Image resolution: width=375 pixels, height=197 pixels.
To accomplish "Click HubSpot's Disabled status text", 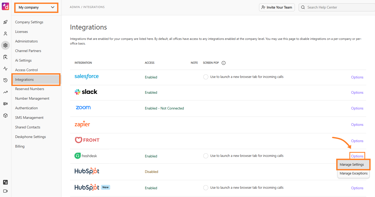I will tap(151, 172).
